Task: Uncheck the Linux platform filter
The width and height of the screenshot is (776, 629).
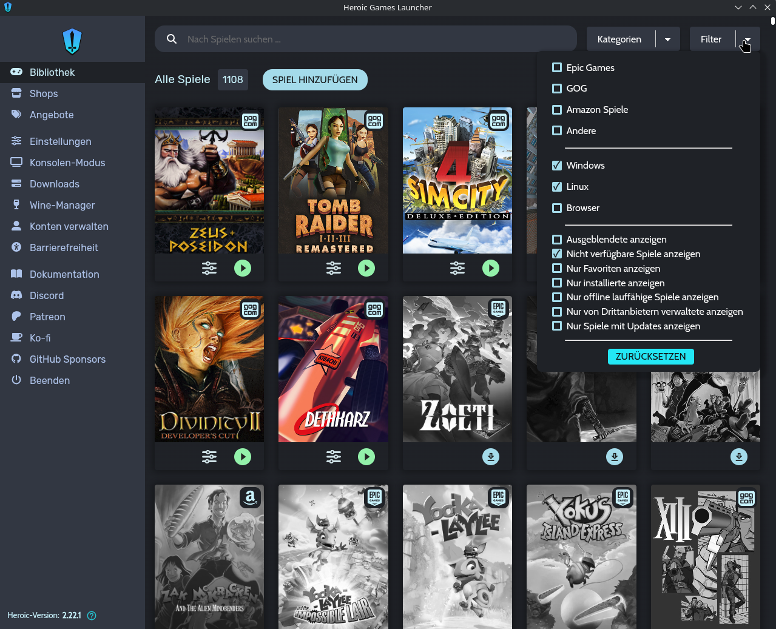Action: tap(557, 187)
